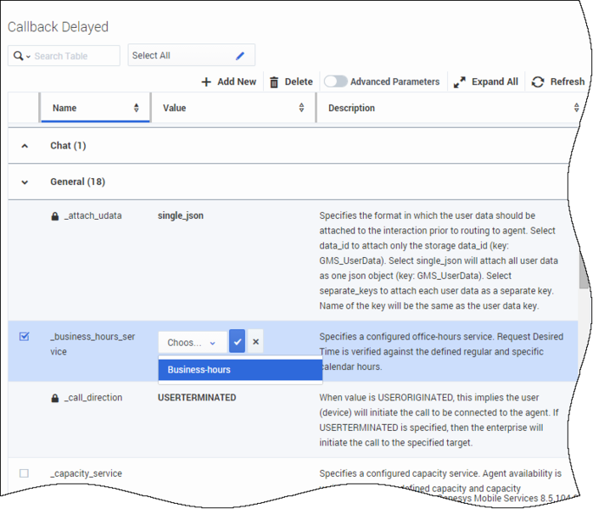The image size is (593, 509).
Task: Open the Choose value dropdown
Action: [192, 343]
